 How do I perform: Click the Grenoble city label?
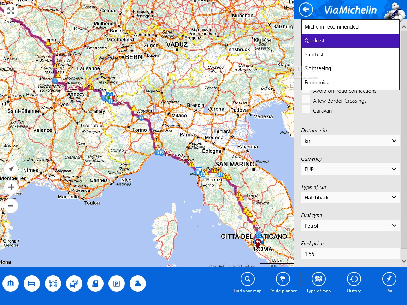pyautogui.click(x=92, y=126)
